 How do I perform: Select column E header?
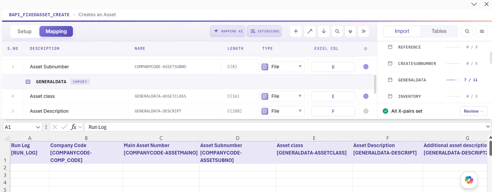tap(314, 138)
